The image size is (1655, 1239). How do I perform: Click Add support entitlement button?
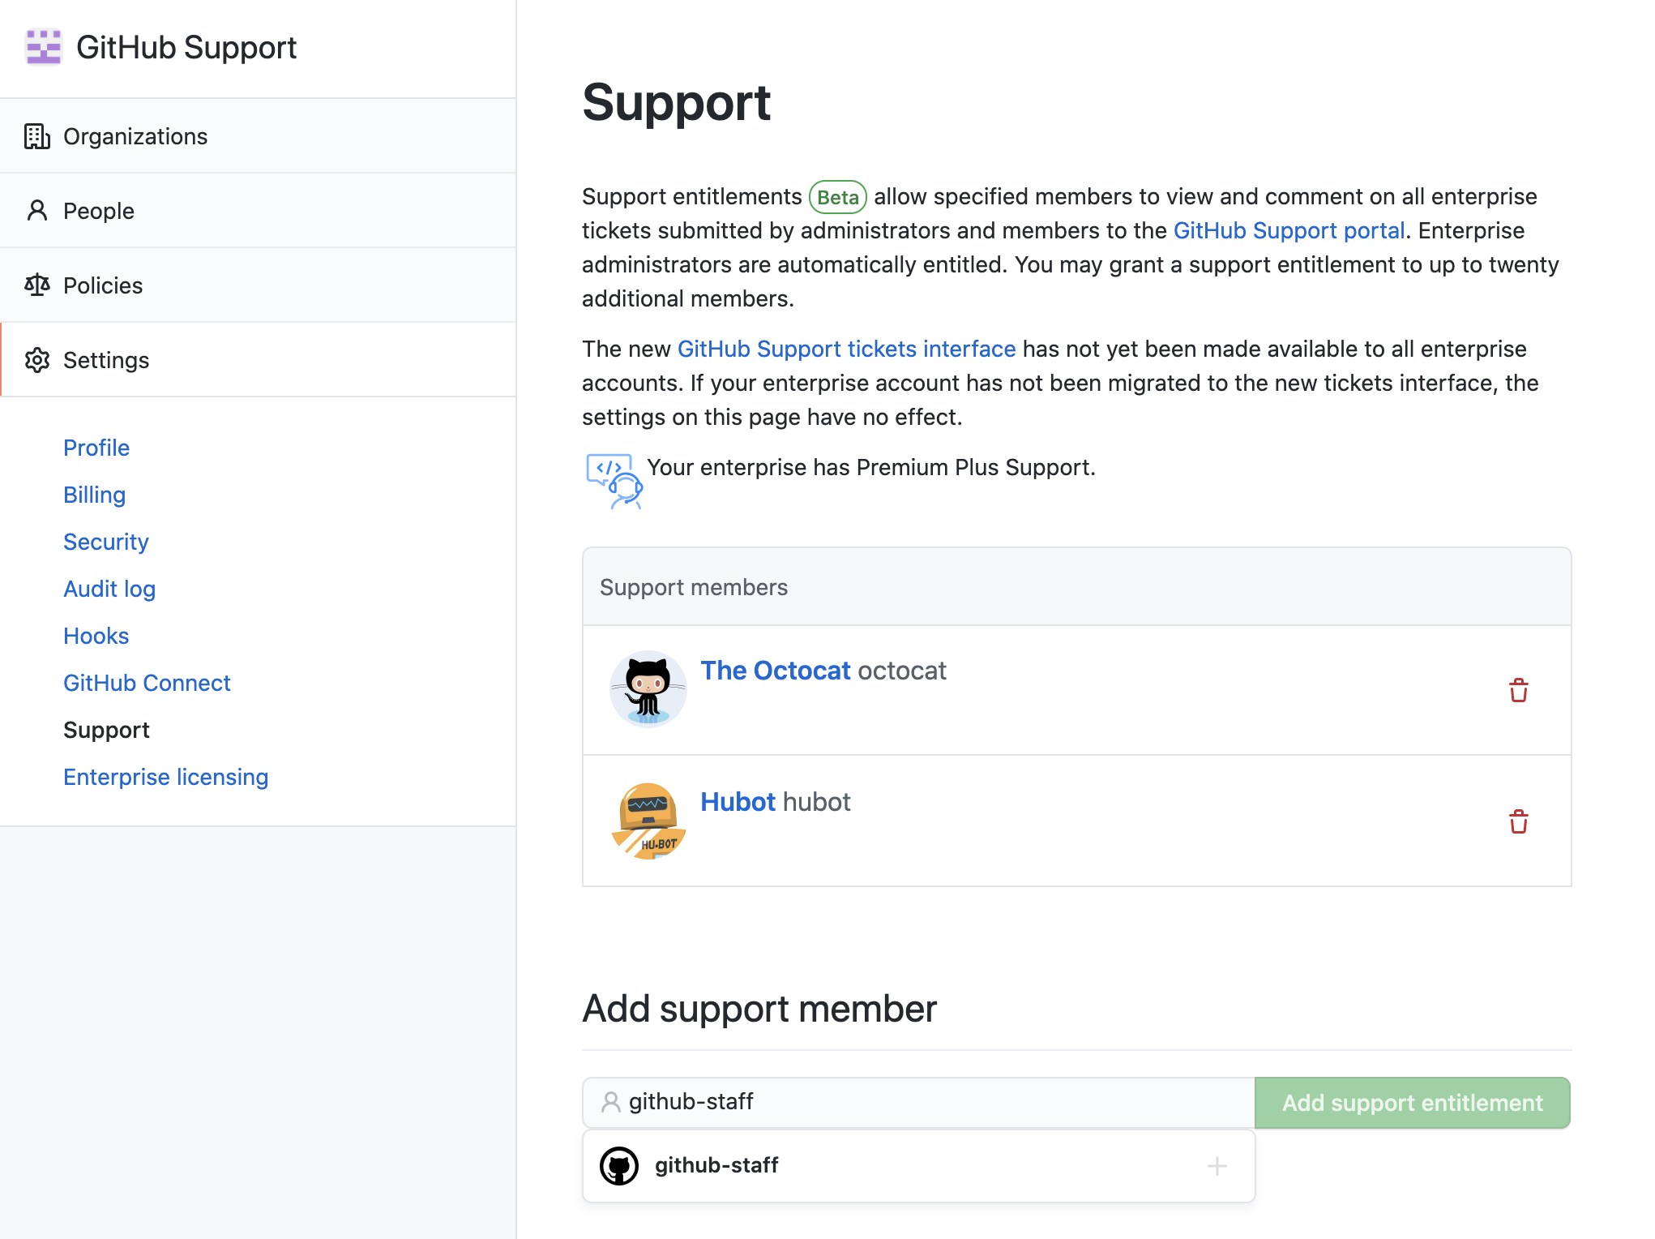click(1412, 1103)
